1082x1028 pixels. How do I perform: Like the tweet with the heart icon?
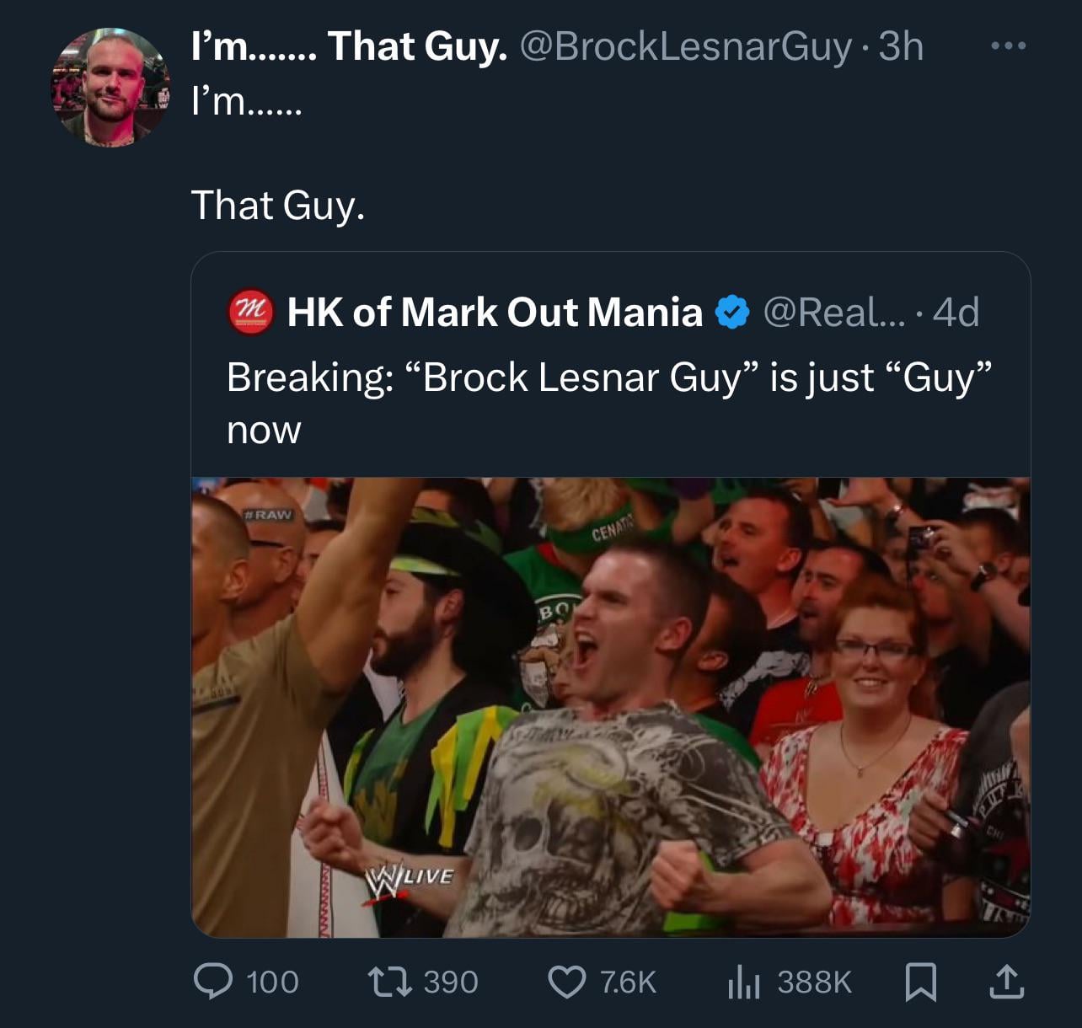point(566,982)
